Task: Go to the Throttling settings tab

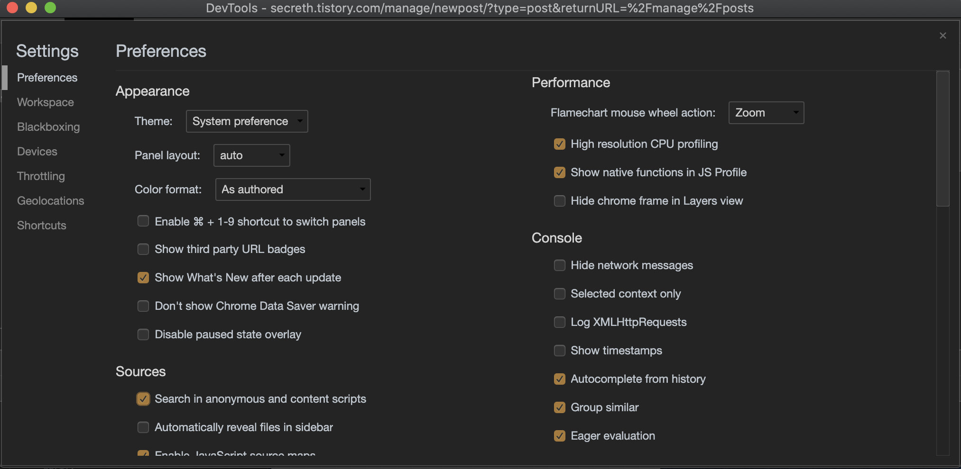Action: tap(41, 176)
